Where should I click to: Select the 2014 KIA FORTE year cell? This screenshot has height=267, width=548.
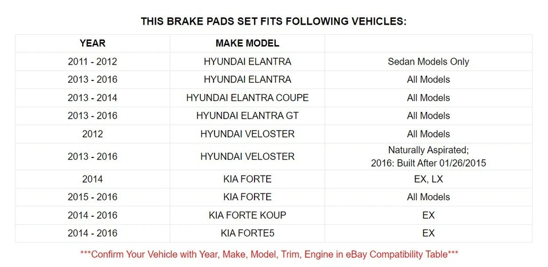tap(92, 179)
